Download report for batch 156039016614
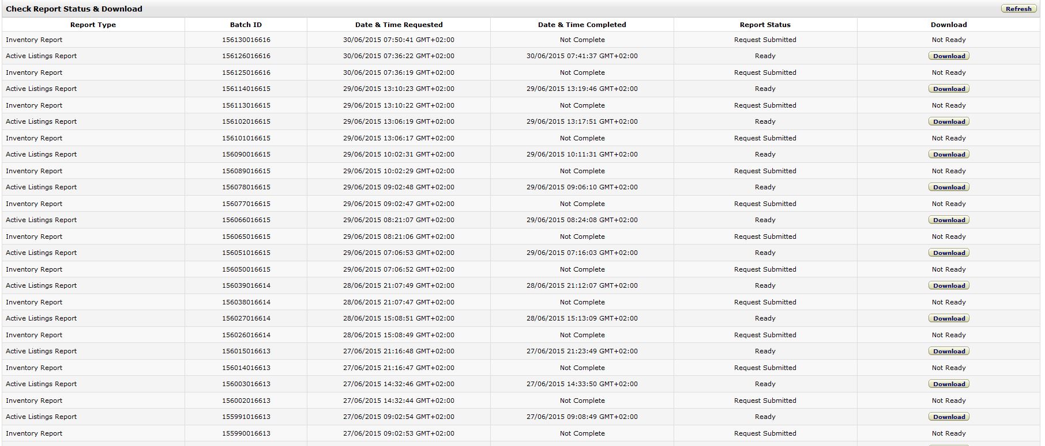This screenshot has height=446, width=1045. (949, 285)
